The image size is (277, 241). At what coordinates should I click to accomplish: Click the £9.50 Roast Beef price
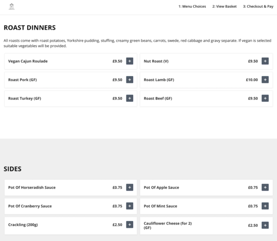click(x=253, y=98)
